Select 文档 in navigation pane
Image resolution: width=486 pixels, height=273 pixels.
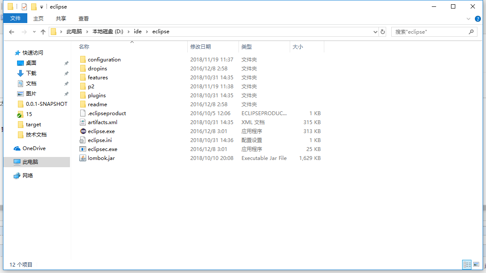31,83
